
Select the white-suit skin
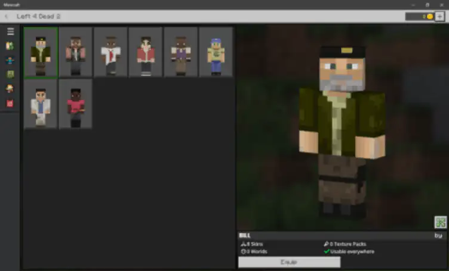[41, 104]
